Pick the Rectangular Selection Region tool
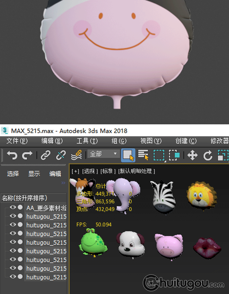Screen dimensions: 229x294 pyautogui.click(x=159, y=155)
